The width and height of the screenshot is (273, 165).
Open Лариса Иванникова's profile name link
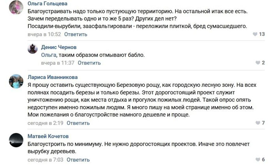coord(53,77)
